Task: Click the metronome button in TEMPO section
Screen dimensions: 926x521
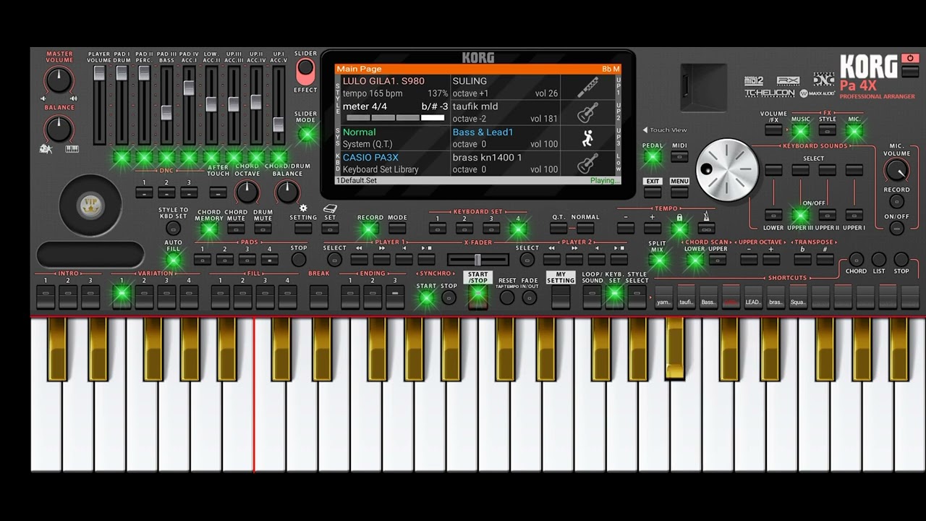Action: pyautogui.click(x=706, y=229)
